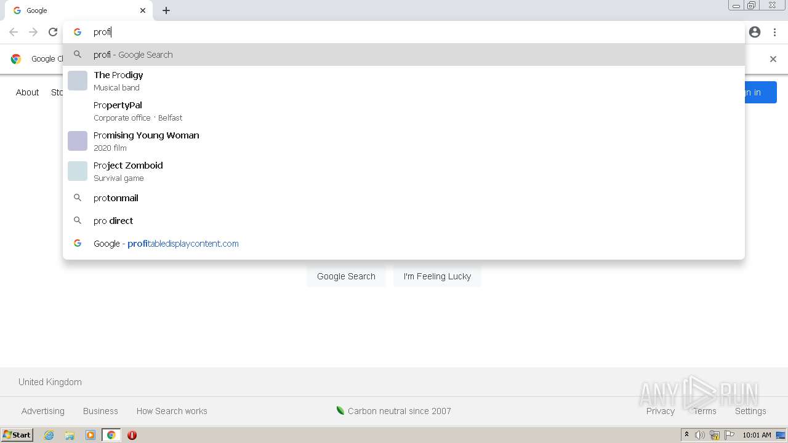Screen dimensions: 788x443
Task: Select the Google tab
Action: coord(79,10)
